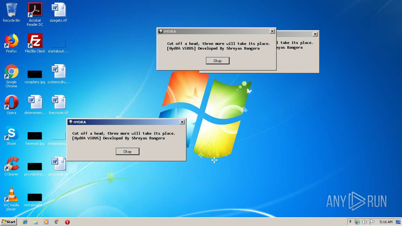402x226 pixels.
Task: Click the skull icon in lower-left HYDRA dialog
Action: click(70, 122)
